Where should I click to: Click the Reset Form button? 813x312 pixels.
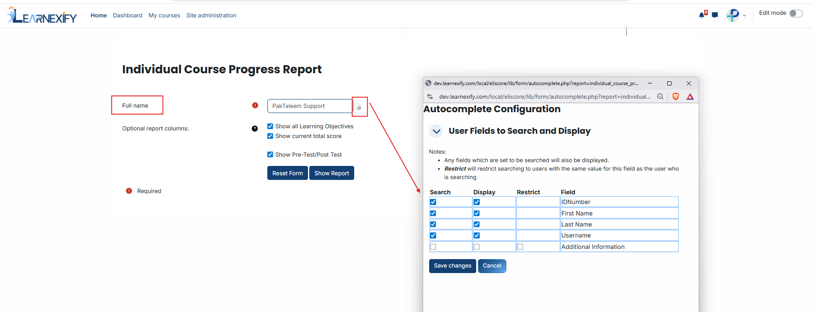pos(288,173)
